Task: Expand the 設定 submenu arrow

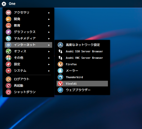Action: click(49, 64)
